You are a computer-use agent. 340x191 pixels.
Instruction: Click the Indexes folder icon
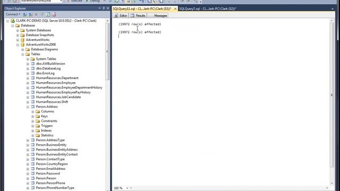(x=38, y=131)
